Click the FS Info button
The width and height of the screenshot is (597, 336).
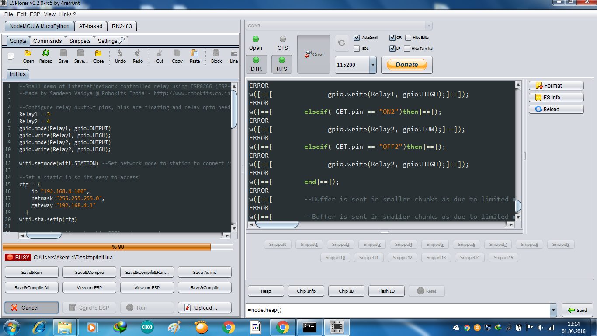[x=556, y=98]
